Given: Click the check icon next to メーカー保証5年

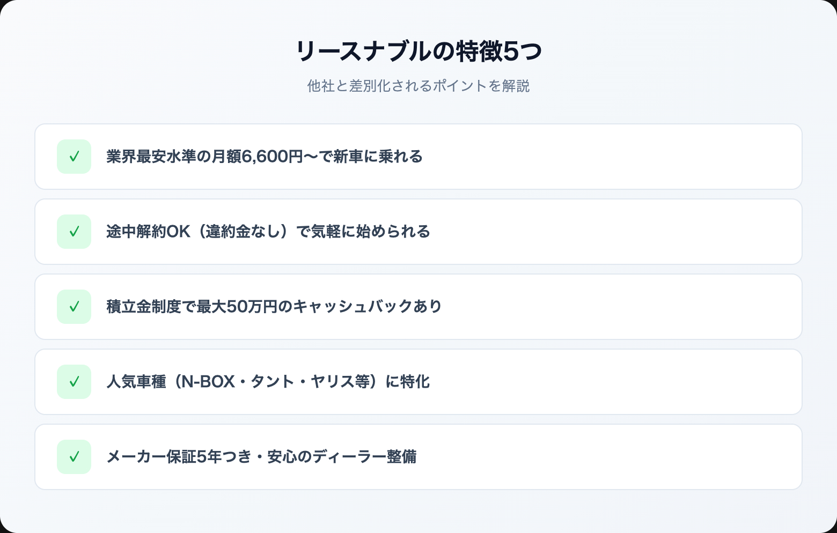Looking at the screenshot, I should [x=74, y=457].
